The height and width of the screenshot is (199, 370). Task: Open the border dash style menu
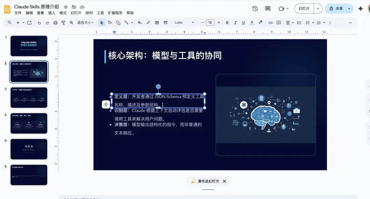click(165, 23)
